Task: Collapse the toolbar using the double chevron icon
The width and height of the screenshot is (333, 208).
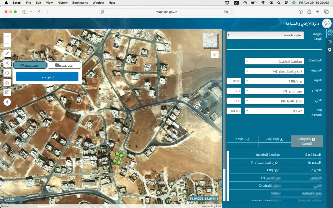Action: point(7,63)
